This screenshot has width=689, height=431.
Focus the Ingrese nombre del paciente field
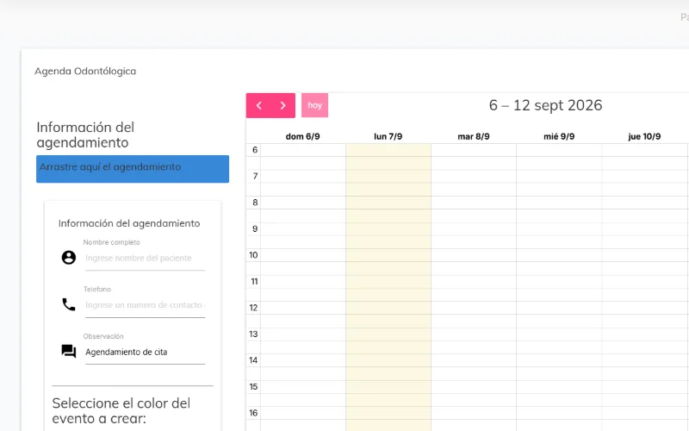[145, 258]
